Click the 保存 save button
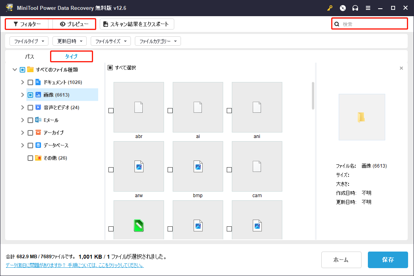This screenshot has height=276, width=414. tap(388, 259)
